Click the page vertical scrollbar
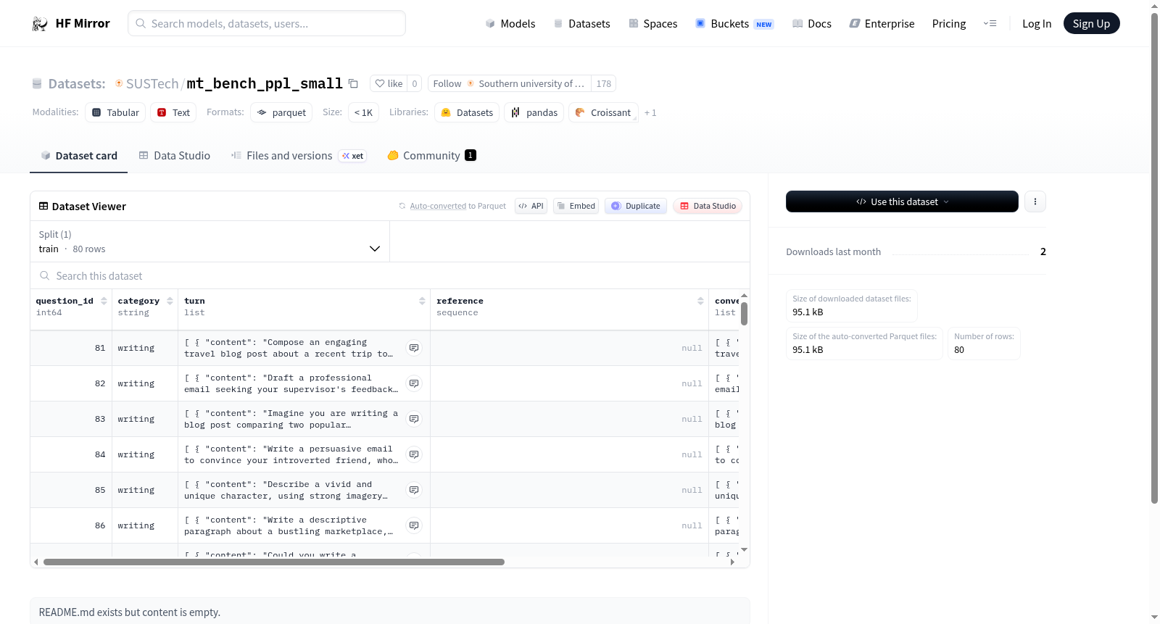Viewport: 1160px width, 624px height. [x=1154, y=257]
